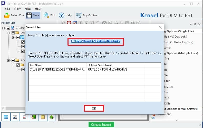Click the Select File toolbar icon
This screenshot has width=203, height=128.
tap(7, 15)
